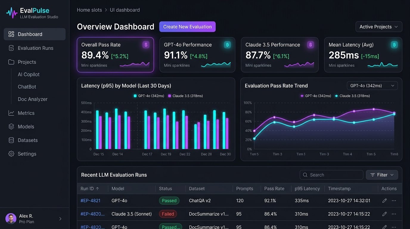The image size is (410, 229).
Task: Click the red Failed status badge
Action: (168, 214)
